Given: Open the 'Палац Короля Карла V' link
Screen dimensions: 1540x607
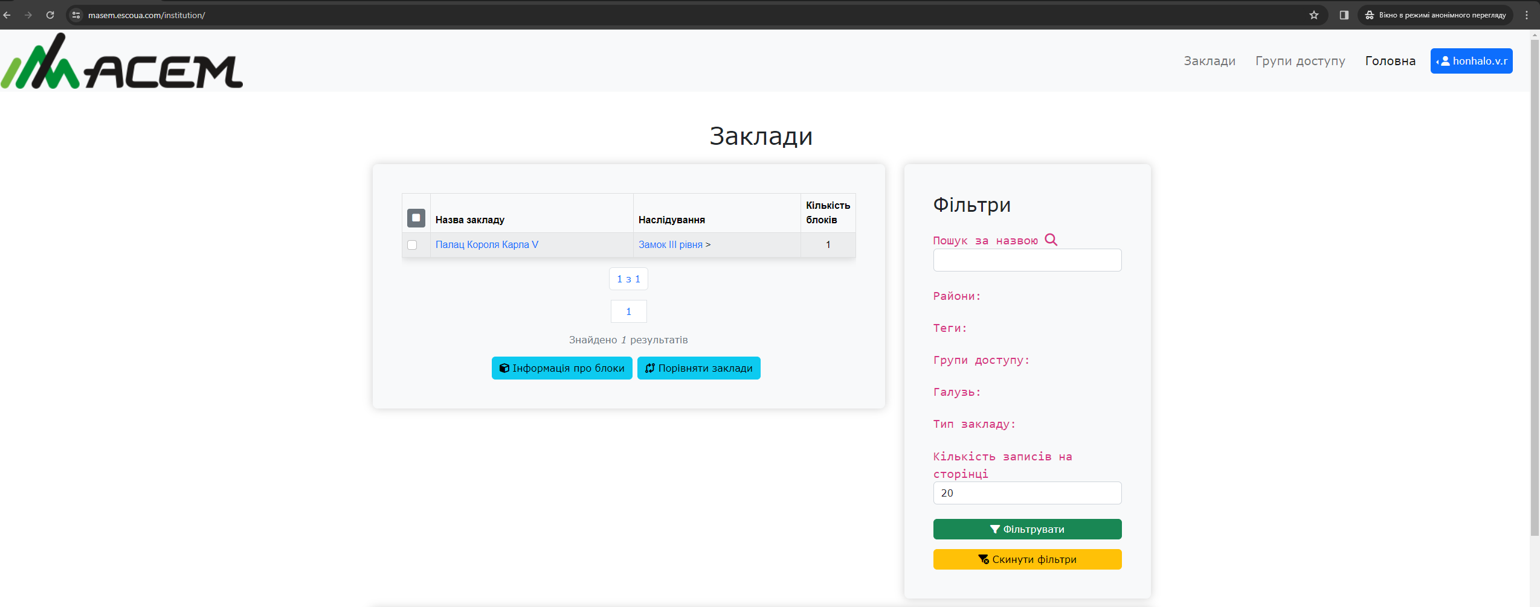Looking at the screenshot, I should (x=487, y=244).
